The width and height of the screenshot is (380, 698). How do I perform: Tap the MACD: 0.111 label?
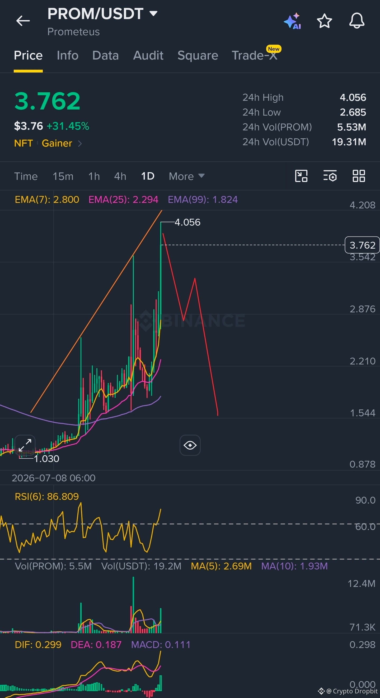pos(161,645)
